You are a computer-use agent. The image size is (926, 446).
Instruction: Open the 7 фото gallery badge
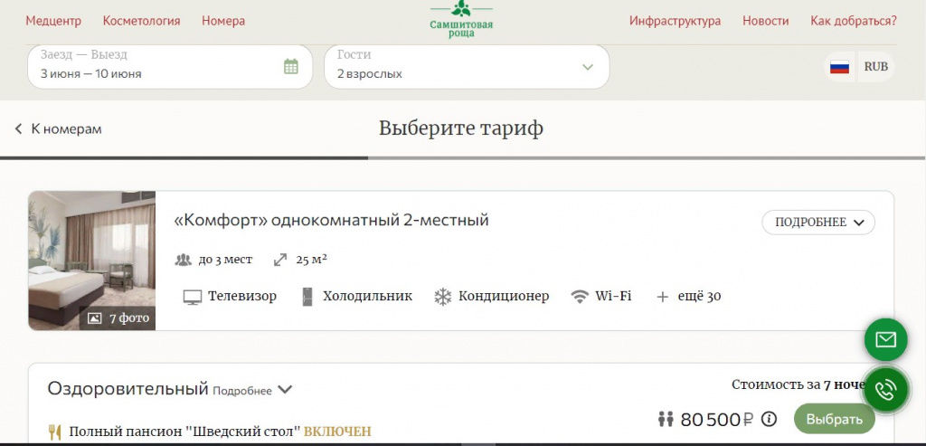point(118,318)
